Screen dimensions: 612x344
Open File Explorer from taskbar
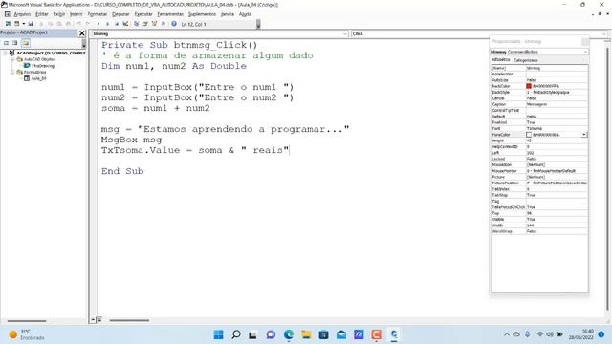point(306,334)
